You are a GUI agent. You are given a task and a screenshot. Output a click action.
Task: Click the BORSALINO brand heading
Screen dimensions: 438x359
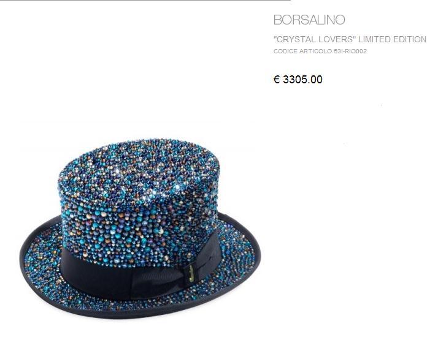click(309, 20)
